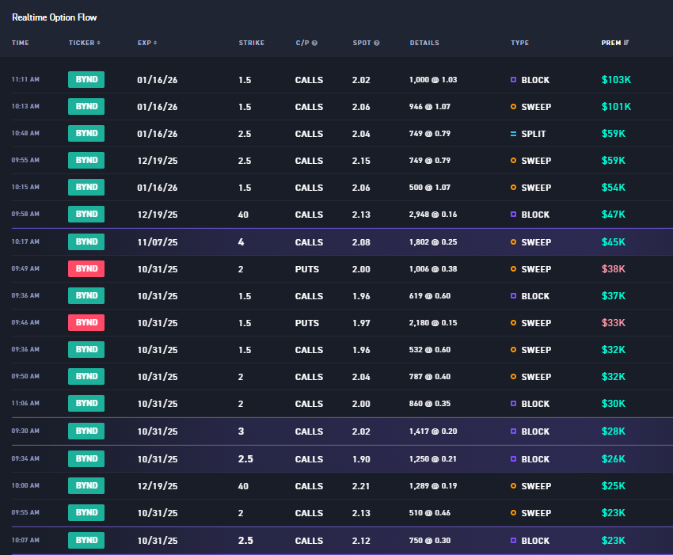Click spot price 2.15
This screenshot has height=555, width=673.
point(361,161)
